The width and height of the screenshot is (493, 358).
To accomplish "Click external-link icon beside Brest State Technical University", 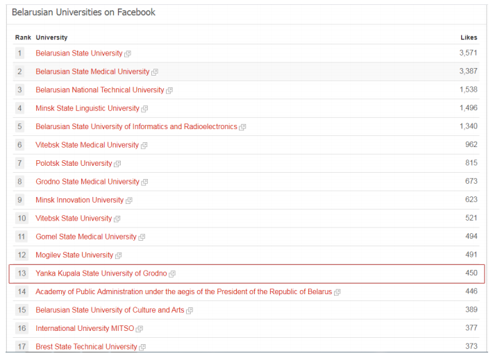I will tap(142, 348).
